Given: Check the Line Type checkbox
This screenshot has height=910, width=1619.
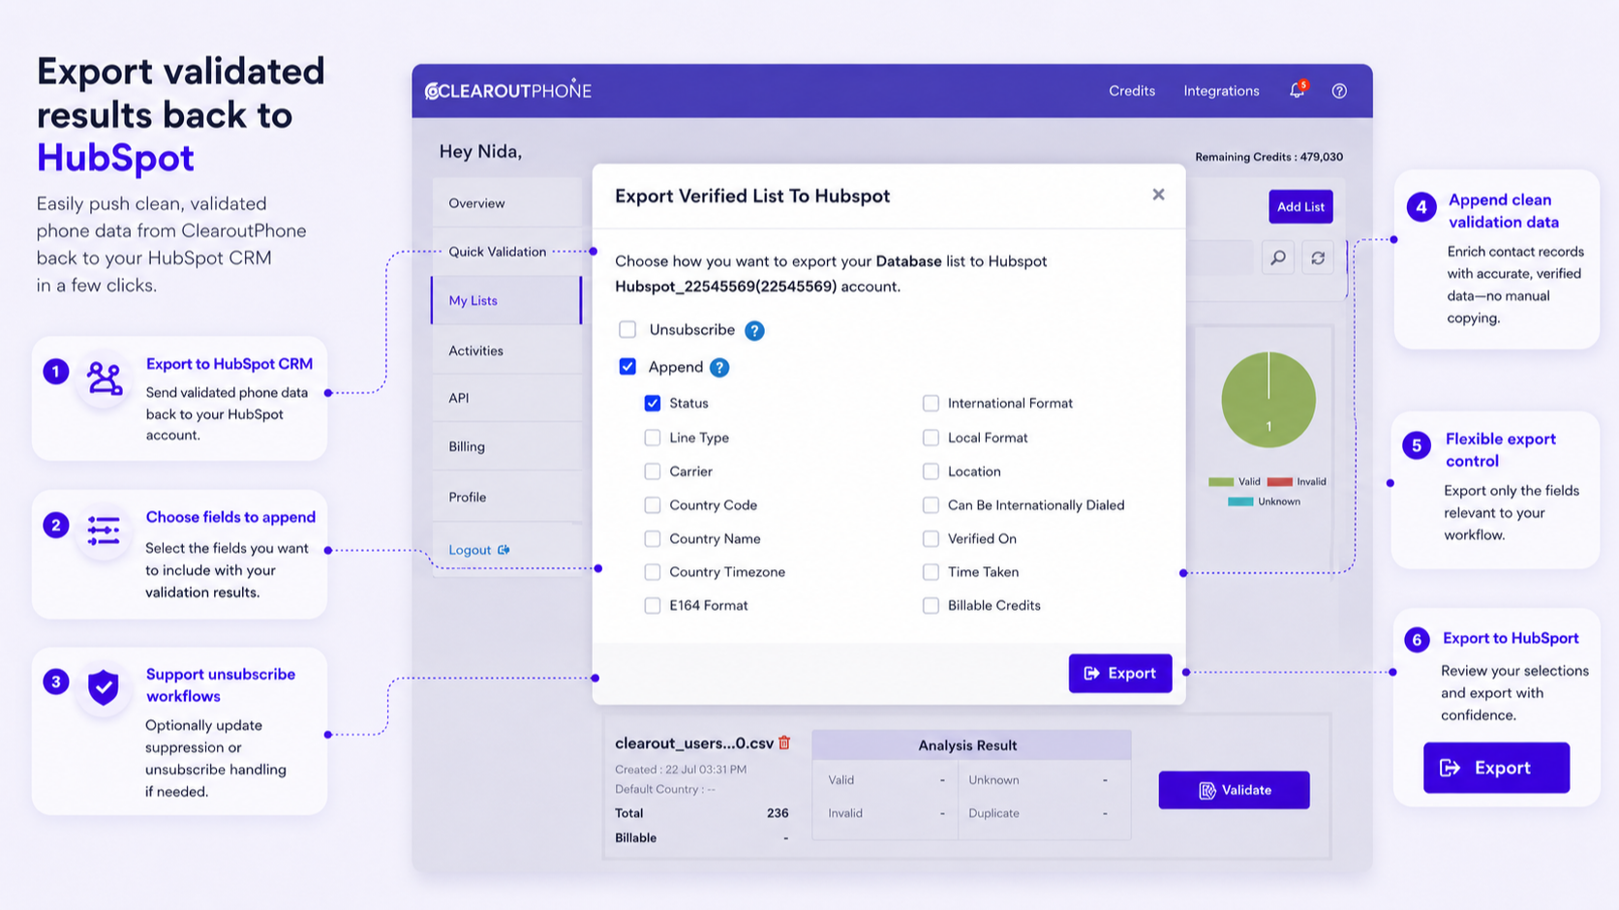Looking at the screenshot, I should click(x=653, y=438).
